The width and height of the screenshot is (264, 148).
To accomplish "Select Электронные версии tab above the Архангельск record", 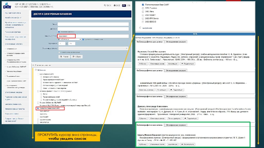I will point(176,70).
